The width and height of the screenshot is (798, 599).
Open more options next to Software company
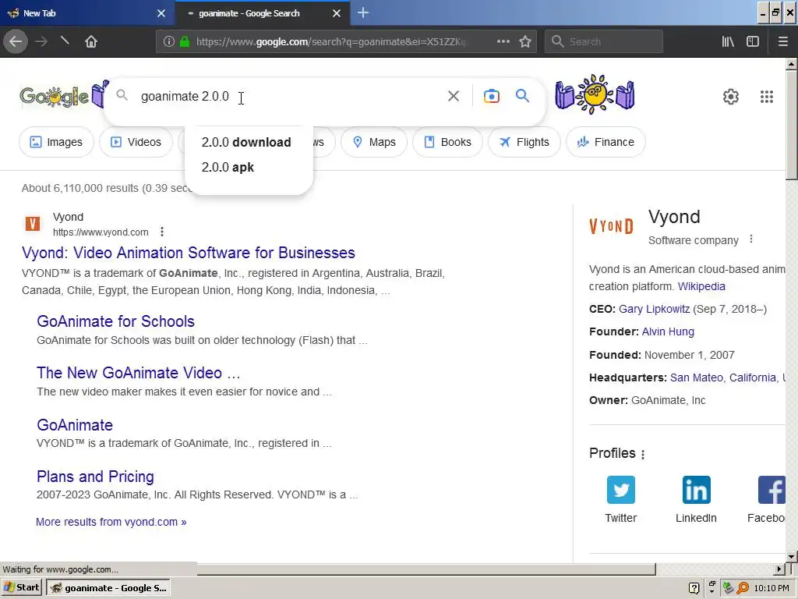[x=751, y=239]
